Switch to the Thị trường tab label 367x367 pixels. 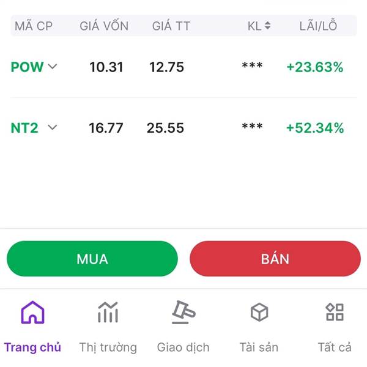click(108, 347)
